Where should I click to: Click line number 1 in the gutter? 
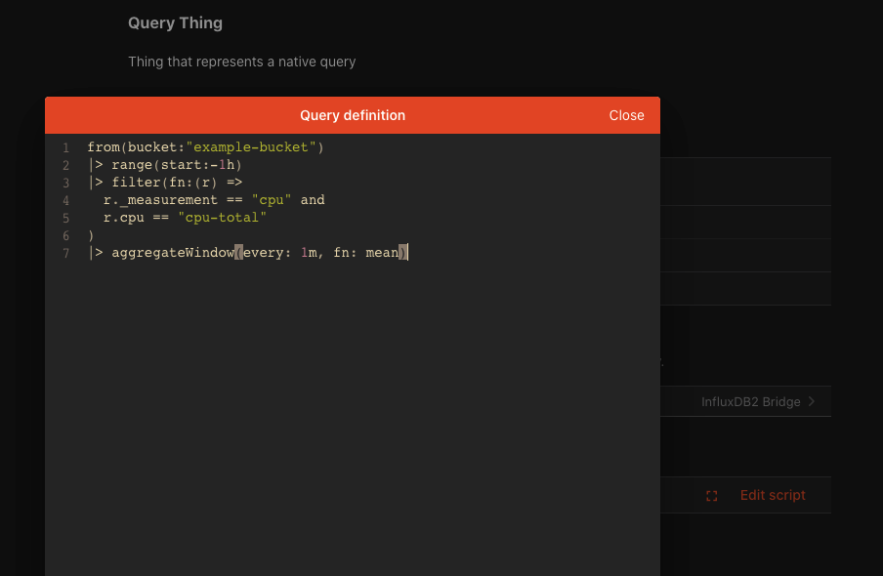coord(65,147)
